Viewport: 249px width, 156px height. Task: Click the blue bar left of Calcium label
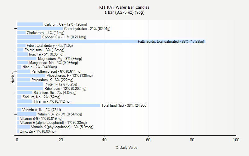tap(30, 24)
